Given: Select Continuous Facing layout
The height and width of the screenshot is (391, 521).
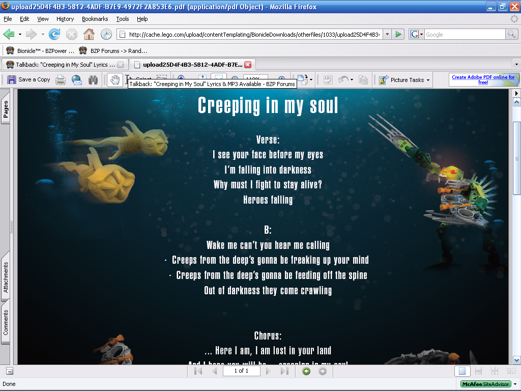Looking at the screenshot, I should point(495,371).
